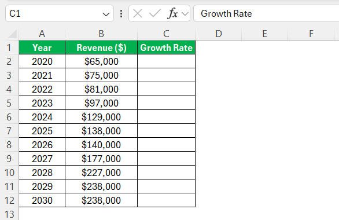
Task: Select the cell containing 2020
Action: 42,61
